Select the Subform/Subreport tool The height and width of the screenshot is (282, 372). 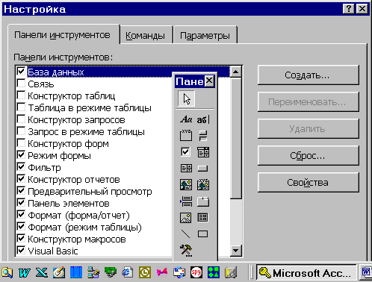[x=203, y=218]
